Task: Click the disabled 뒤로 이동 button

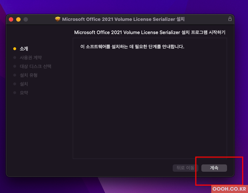Action: (x=186, y=168)
